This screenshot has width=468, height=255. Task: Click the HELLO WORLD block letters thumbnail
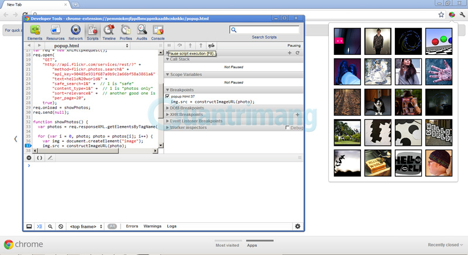point(438,132)
